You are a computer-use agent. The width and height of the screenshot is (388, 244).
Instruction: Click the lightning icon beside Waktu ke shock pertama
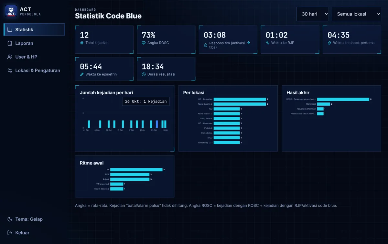tap(329, 43)
